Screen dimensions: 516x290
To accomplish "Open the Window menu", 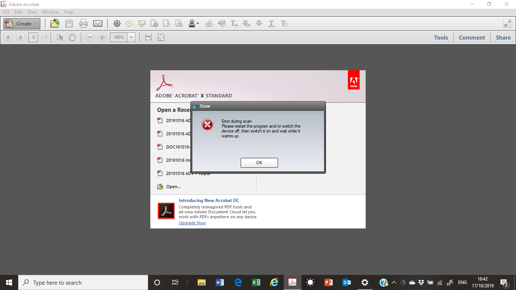I will [51, 12].
